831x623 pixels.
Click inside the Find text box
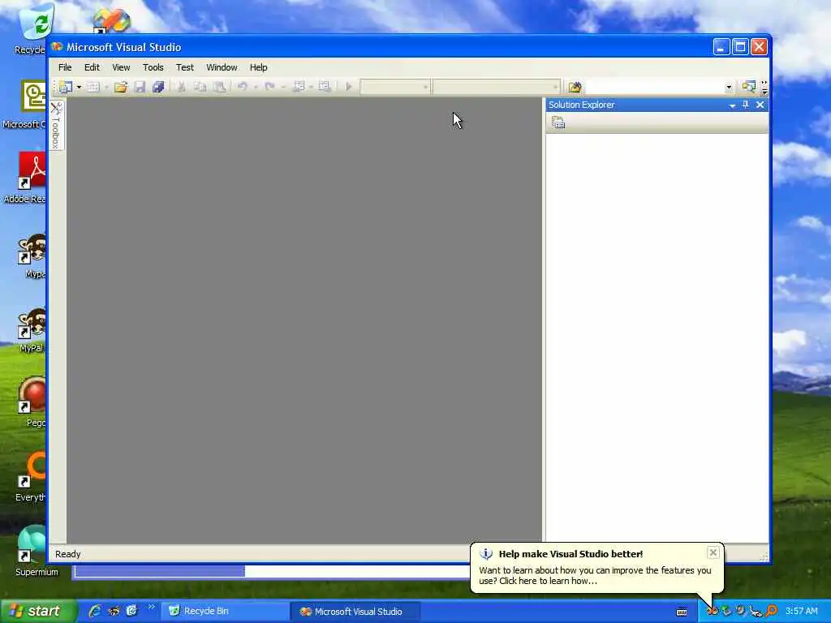tap(654, 87)
